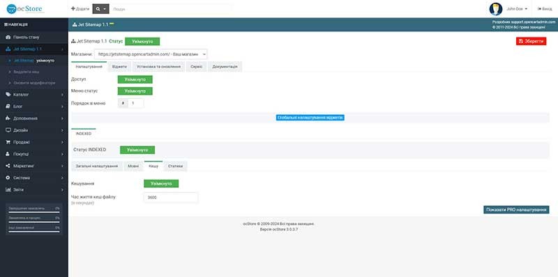Viewport: 558px width, 277px height.
Task: Open the Мовні subtab
Action: tap(133, 166)
